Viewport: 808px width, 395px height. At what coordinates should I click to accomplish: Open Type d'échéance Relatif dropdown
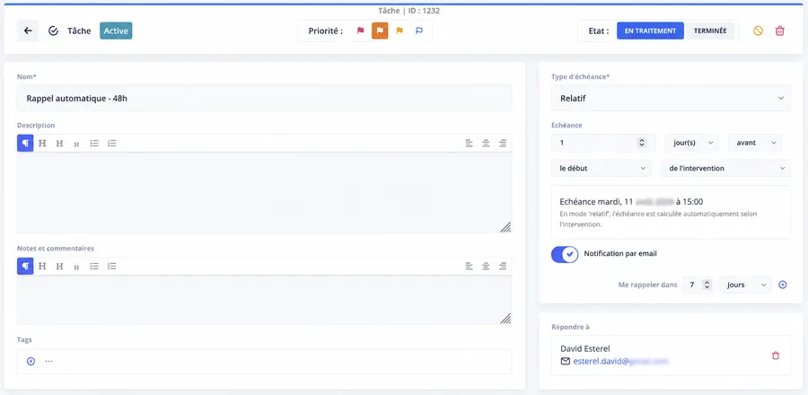671,98
